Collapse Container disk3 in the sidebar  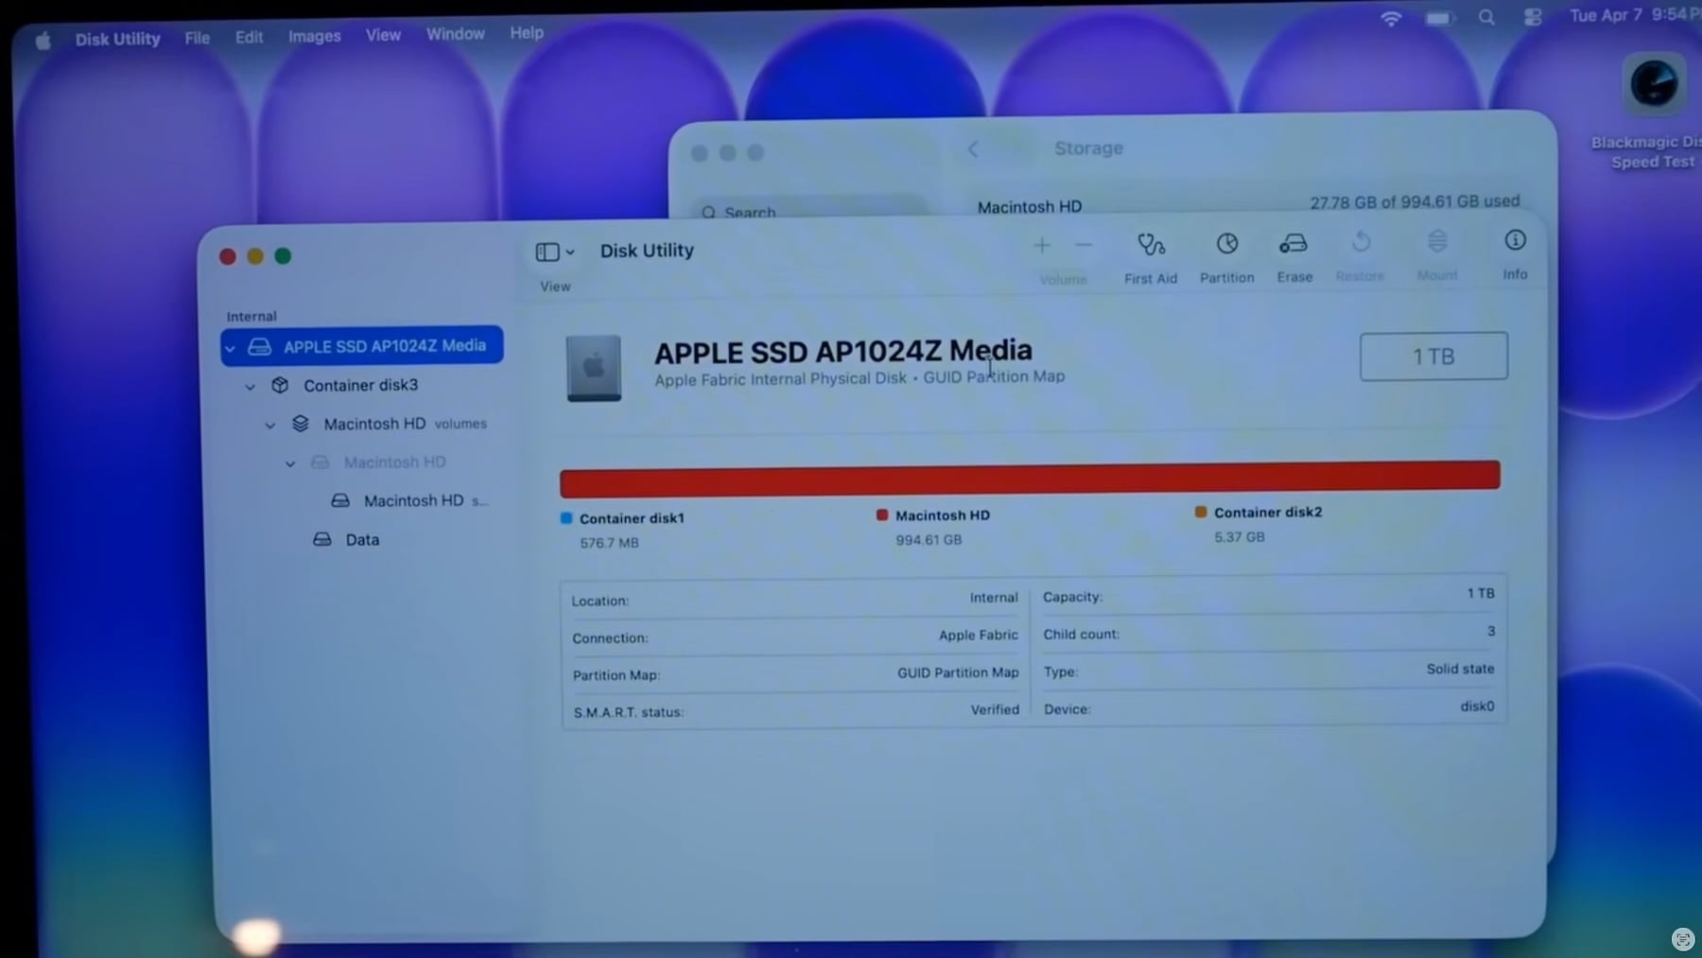point(250,386)
